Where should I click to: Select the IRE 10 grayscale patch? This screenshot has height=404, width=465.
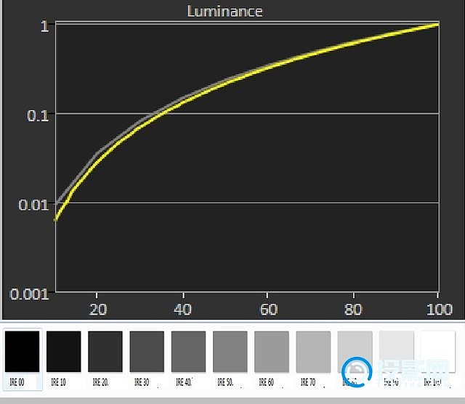point(64,352)
